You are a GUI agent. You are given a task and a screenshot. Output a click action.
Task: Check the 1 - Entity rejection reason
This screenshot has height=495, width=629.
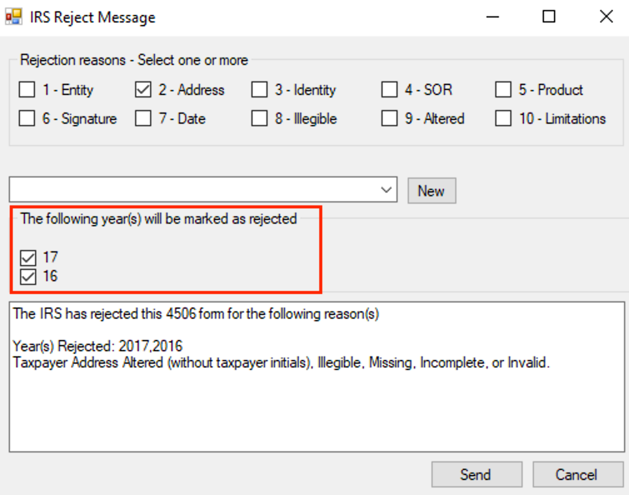(27, 89)
